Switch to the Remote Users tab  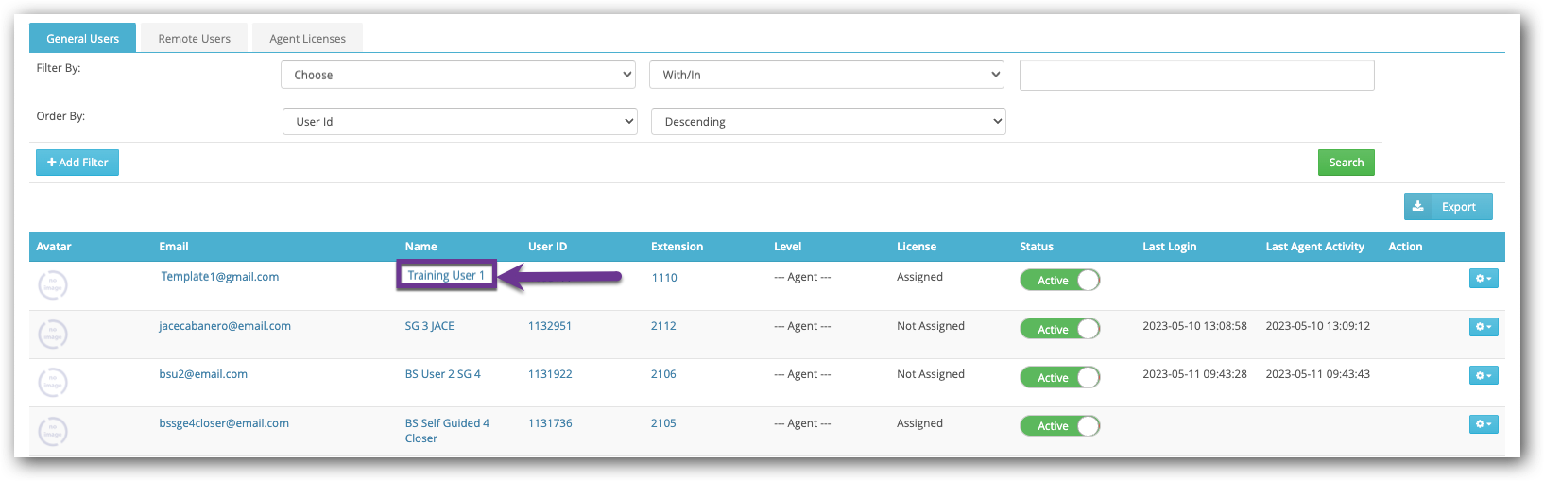(x=194, y=39)
